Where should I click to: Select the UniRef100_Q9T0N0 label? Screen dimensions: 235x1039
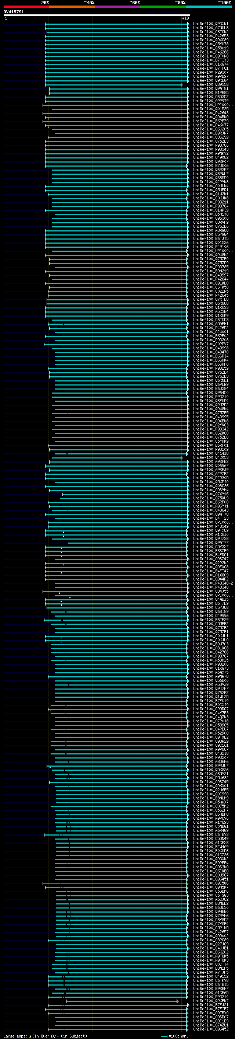point(210,56)
